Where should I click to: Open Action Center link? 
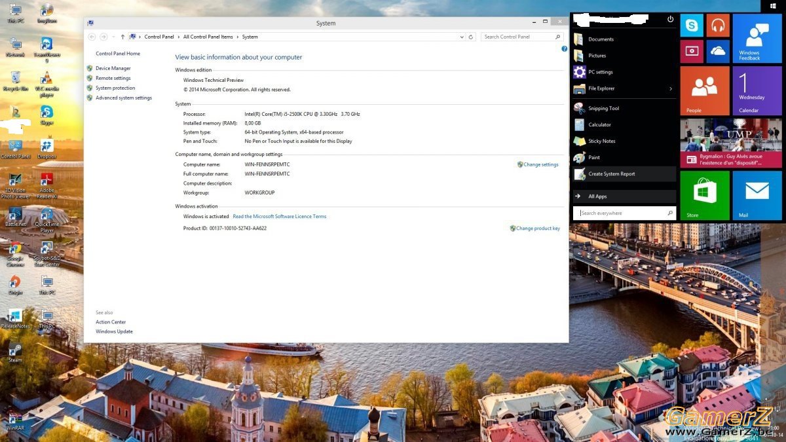(111, 322)
